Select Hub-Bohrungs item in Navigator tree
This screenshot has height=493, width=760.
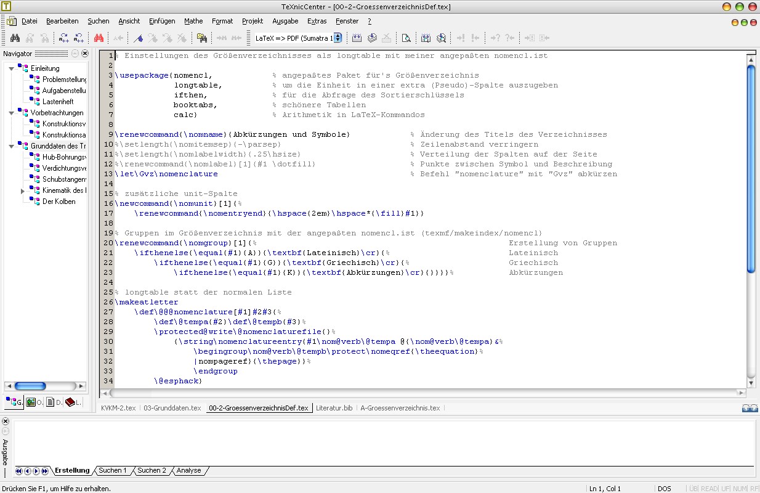click(x=64, y=157)
